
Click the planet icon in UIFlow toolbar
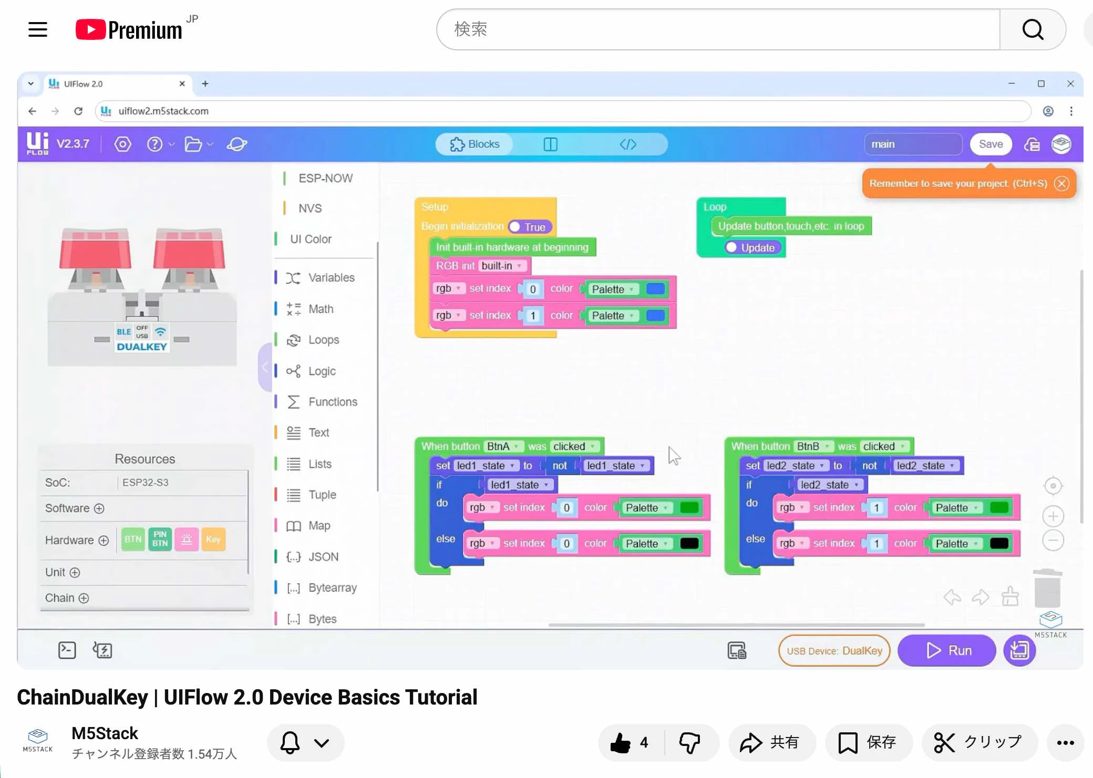(x=237, y=144)
